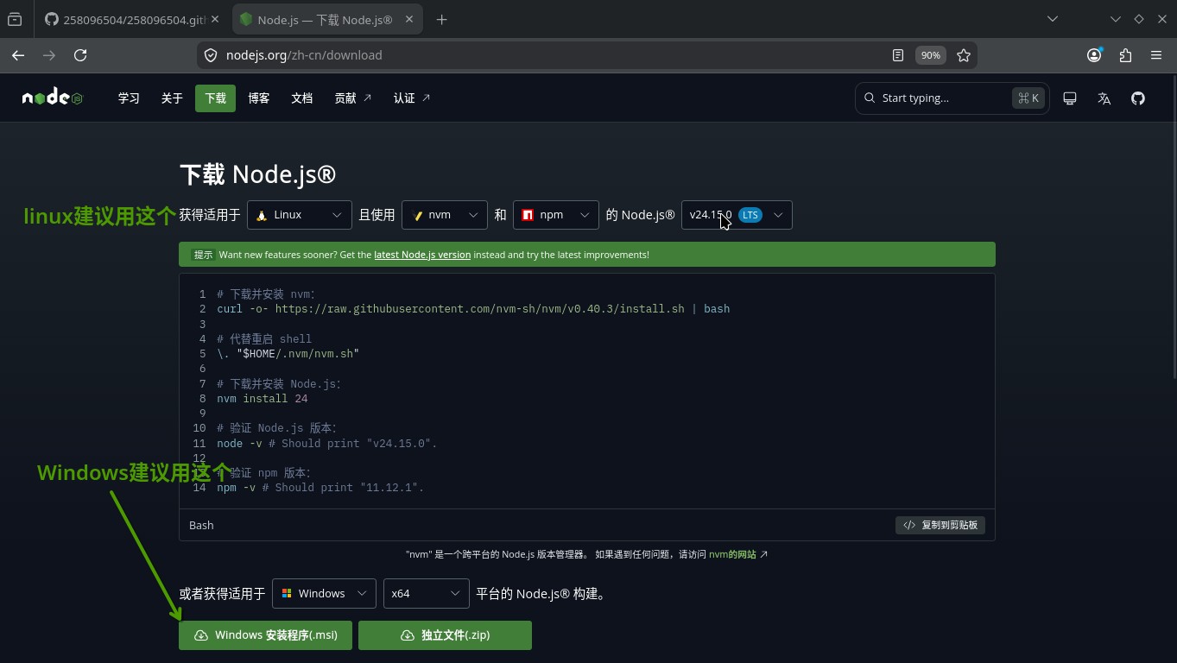
Task: Download Windows 安装程序 (.msi)
Action: coord(265,635)
